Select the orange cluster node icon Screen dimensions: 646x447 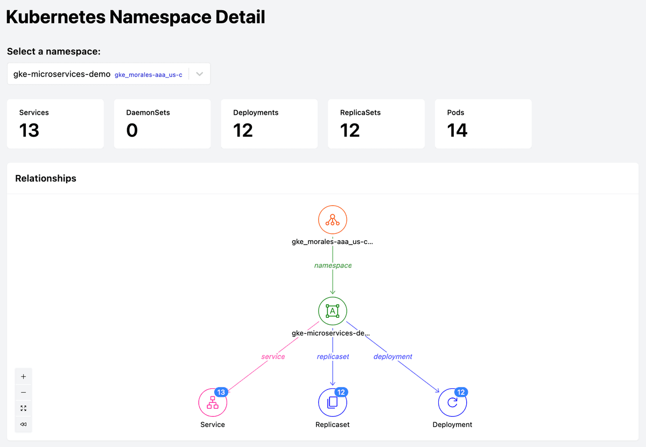332,220
